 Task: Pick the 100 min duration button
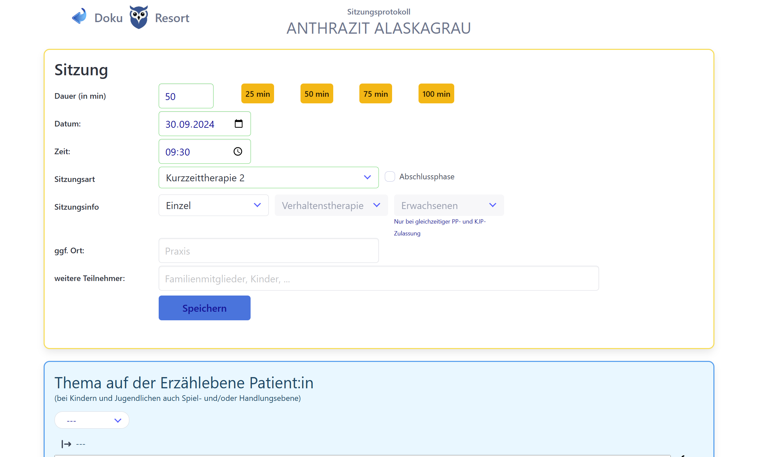[436, 94]
